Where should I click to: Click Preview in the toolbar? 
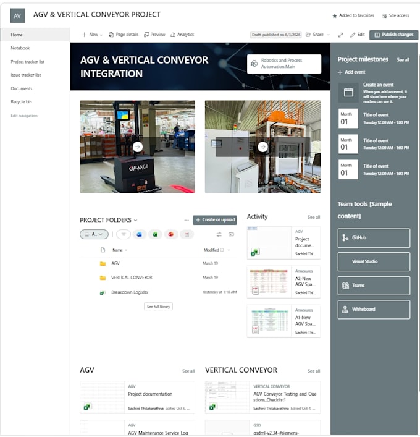154,35
